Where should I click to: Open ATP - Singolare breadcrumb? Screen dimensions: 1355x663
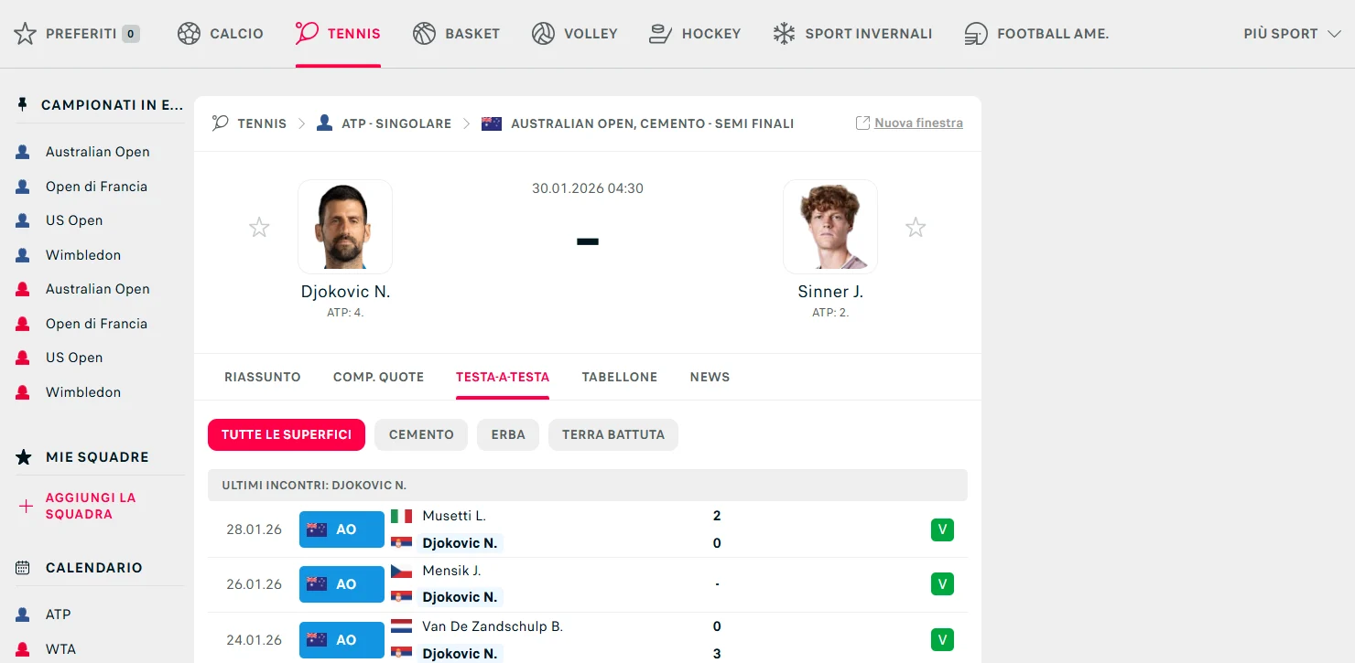(x=396, y=123)
